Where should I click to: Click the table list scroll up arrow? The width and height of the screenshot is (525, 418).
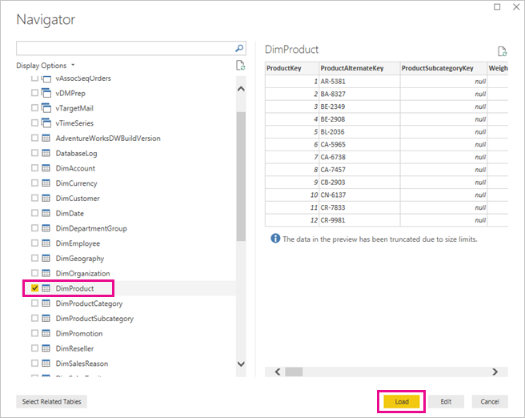tap(241, 89)
